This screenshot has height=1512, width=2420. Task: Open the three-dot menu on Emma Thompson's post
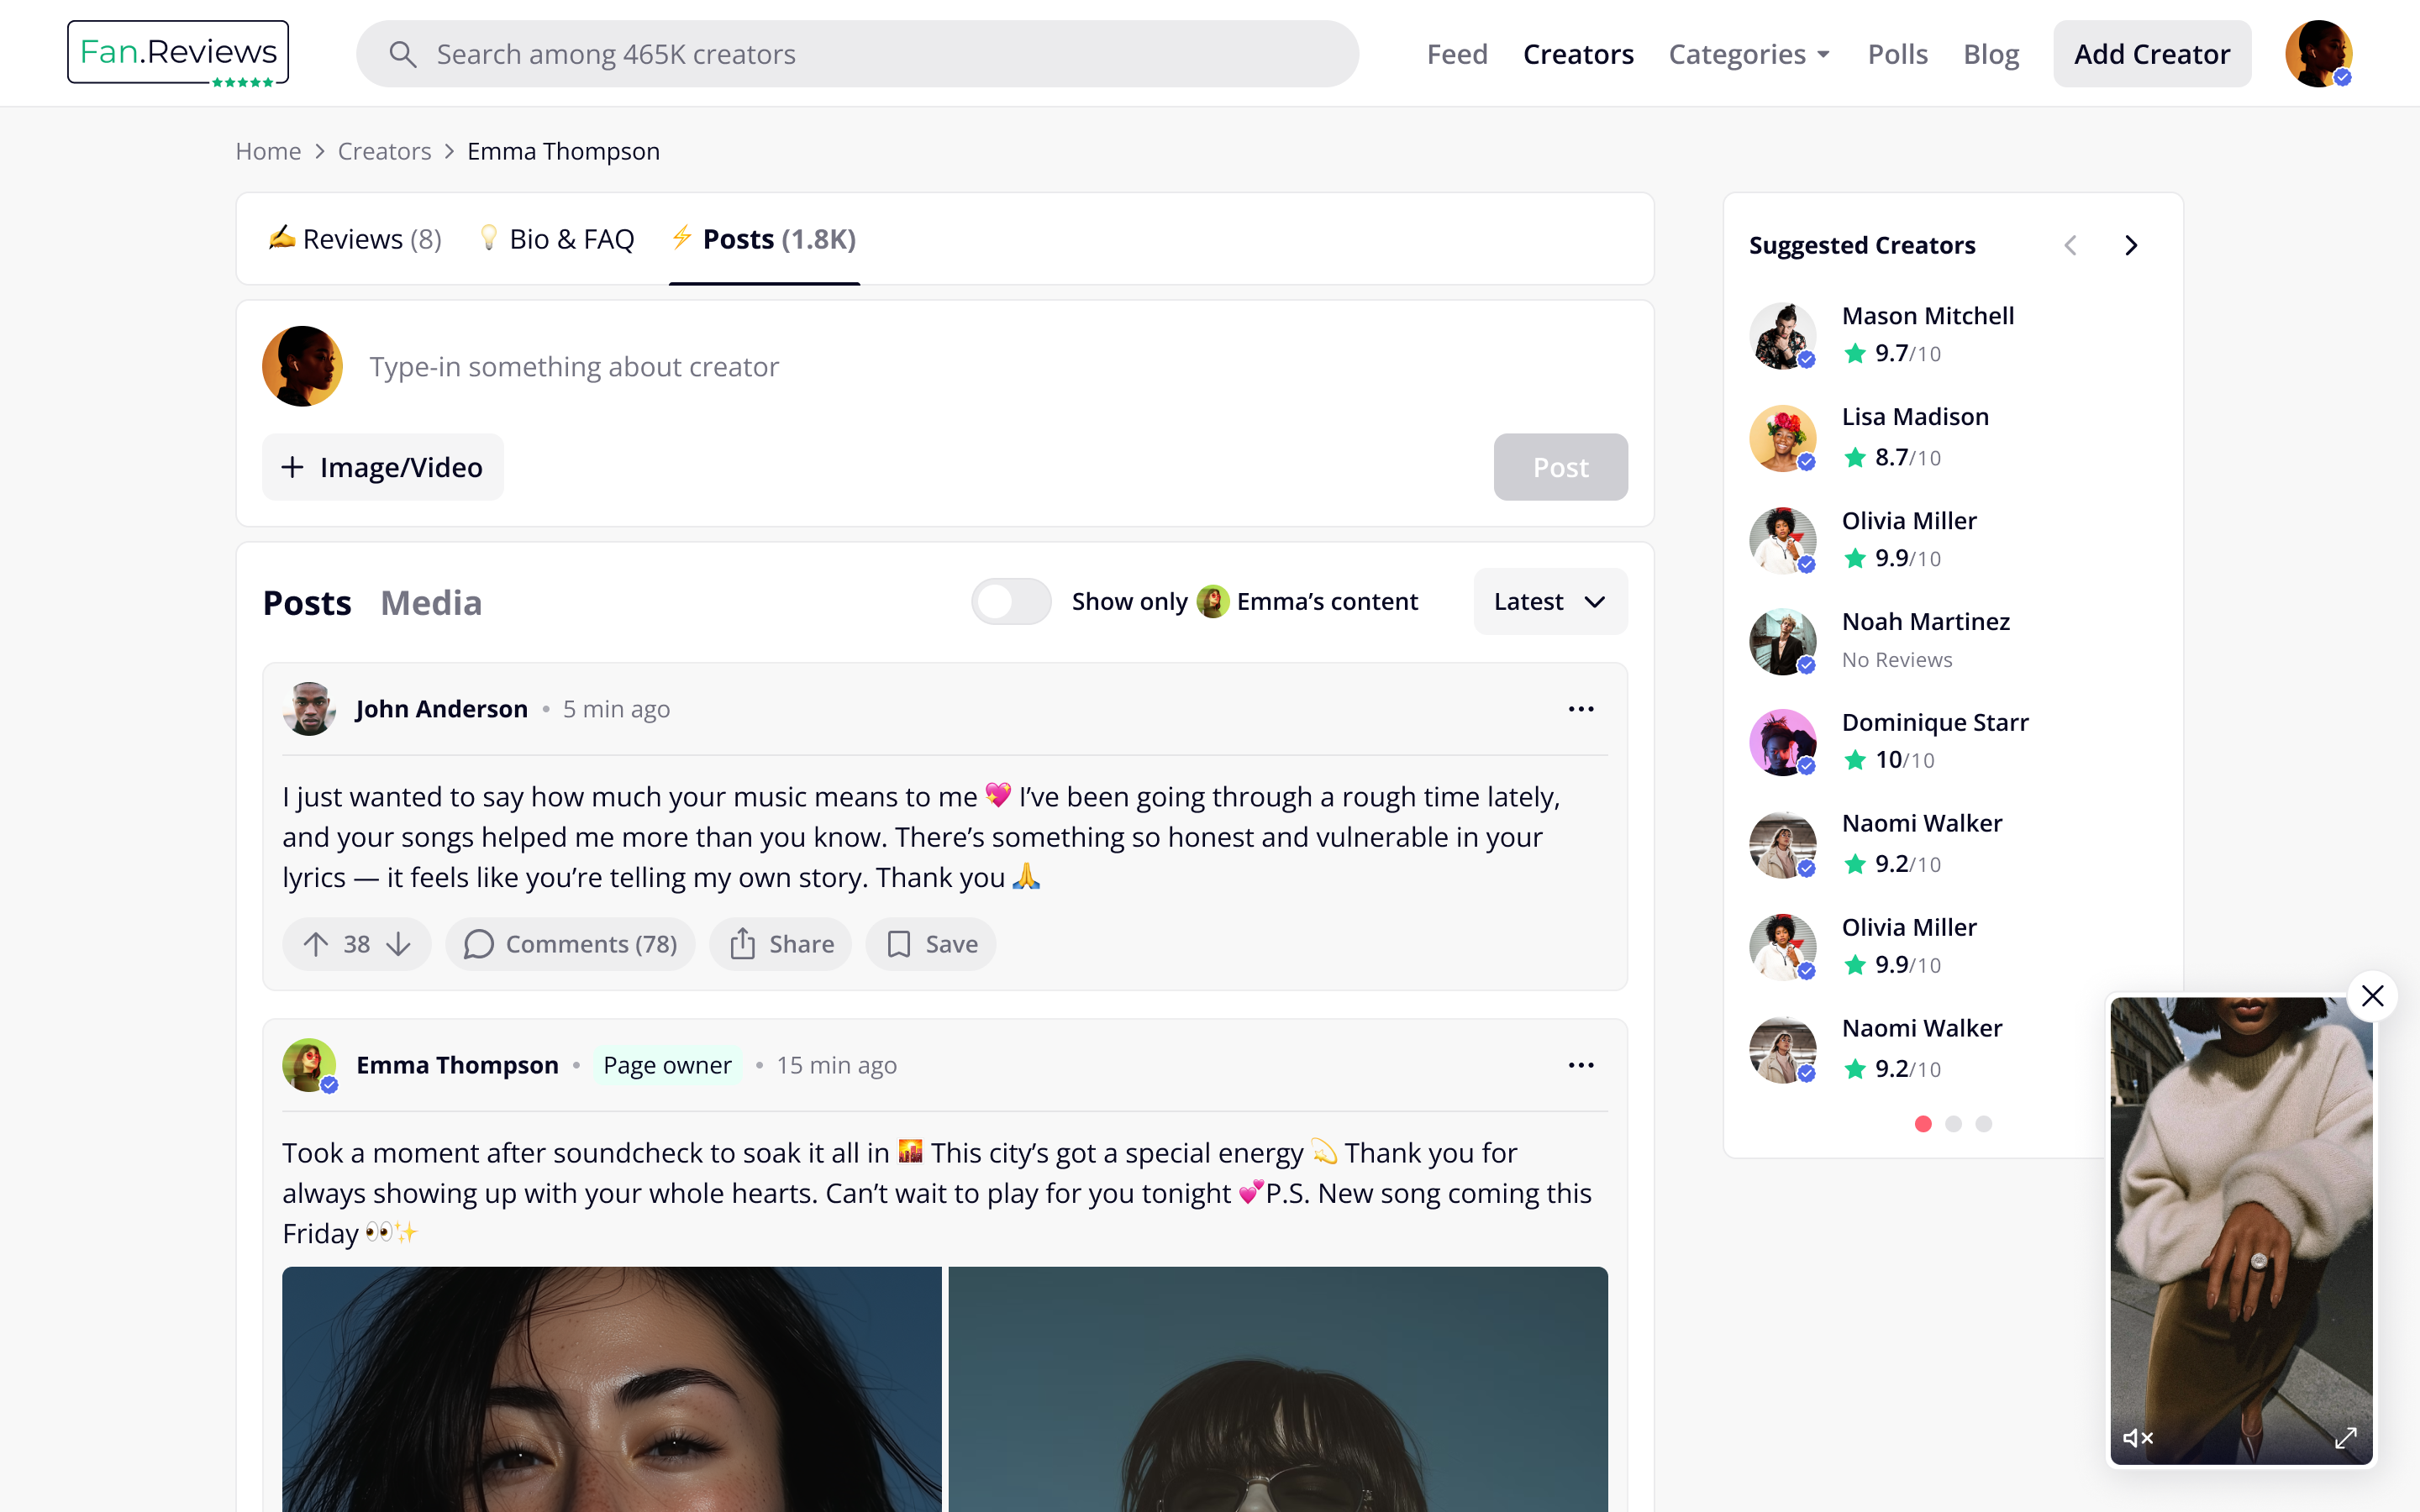(x=1580, y=1065)
